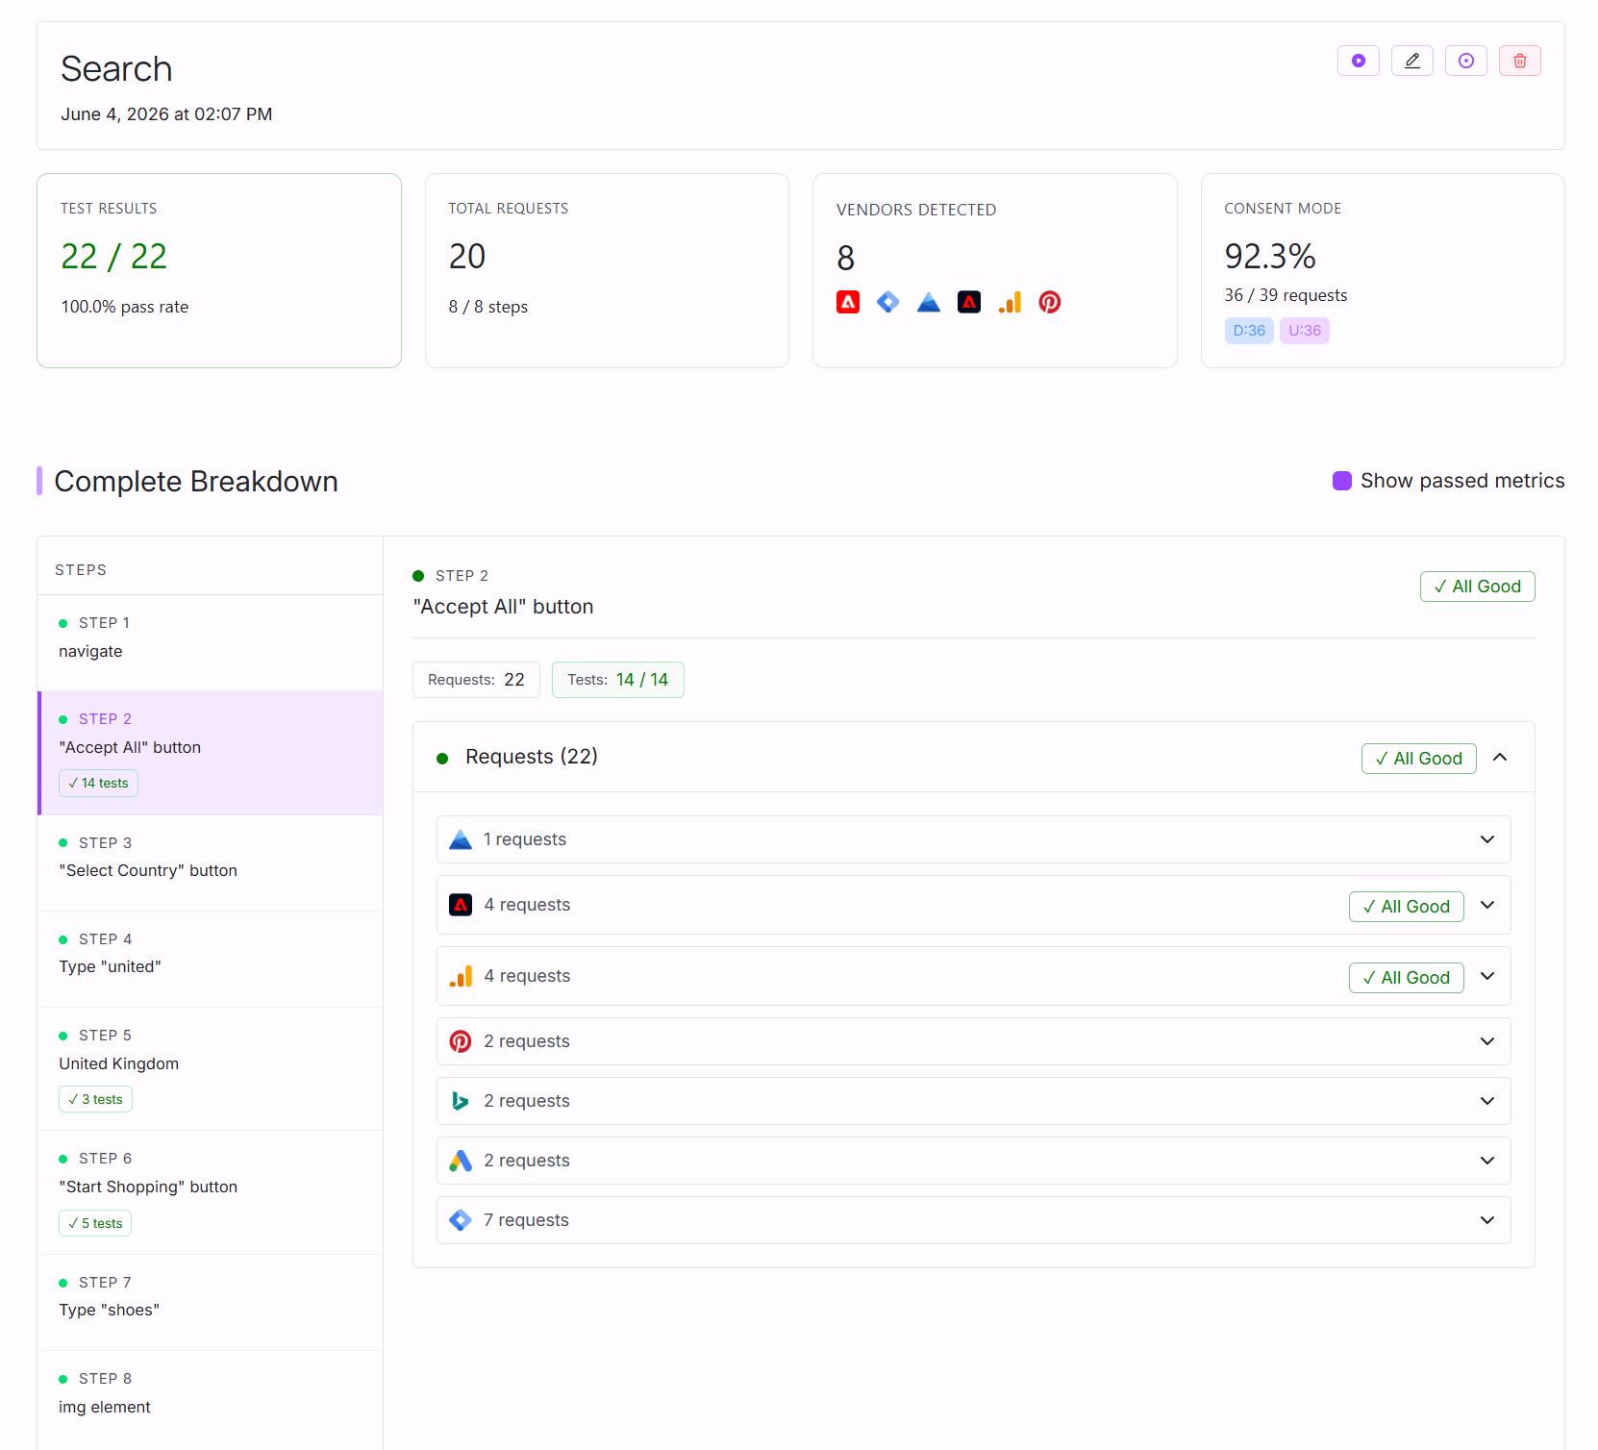Click the orange Google Analytics vendor icon
Image resolution: width=1598 pixels, height=1450 pixels.
point(1010,302)
